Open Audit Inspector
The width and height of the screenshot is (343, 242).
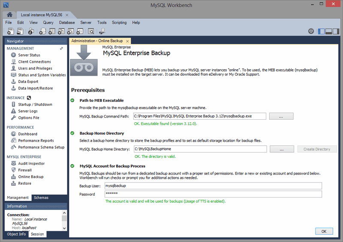pyautogui.click(x=31, y=163)
